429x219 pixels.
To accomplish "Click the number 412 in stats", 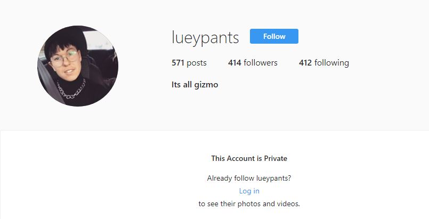I will (305, 63).
